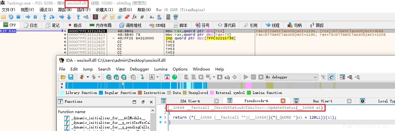
Task: Click x64dbg Variables hash icon
Action: click(x=142, y=17)
